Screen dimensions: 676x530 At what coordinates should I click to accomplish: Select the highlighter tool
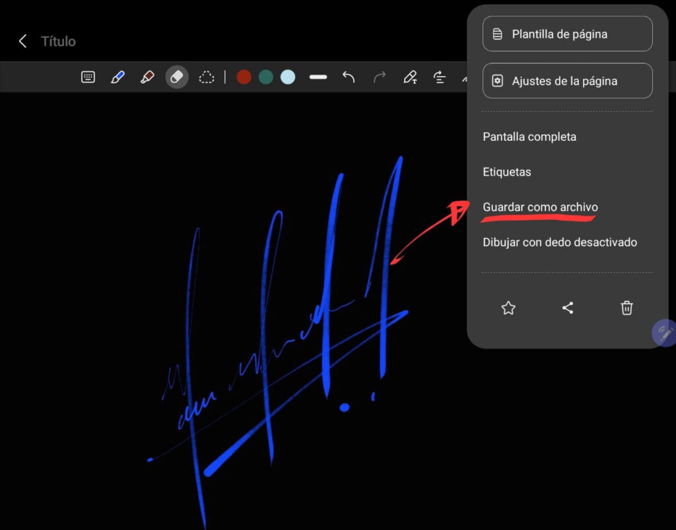(147, 77)
